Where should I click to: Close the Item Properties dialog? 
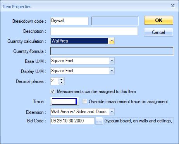tap(172, 6)
